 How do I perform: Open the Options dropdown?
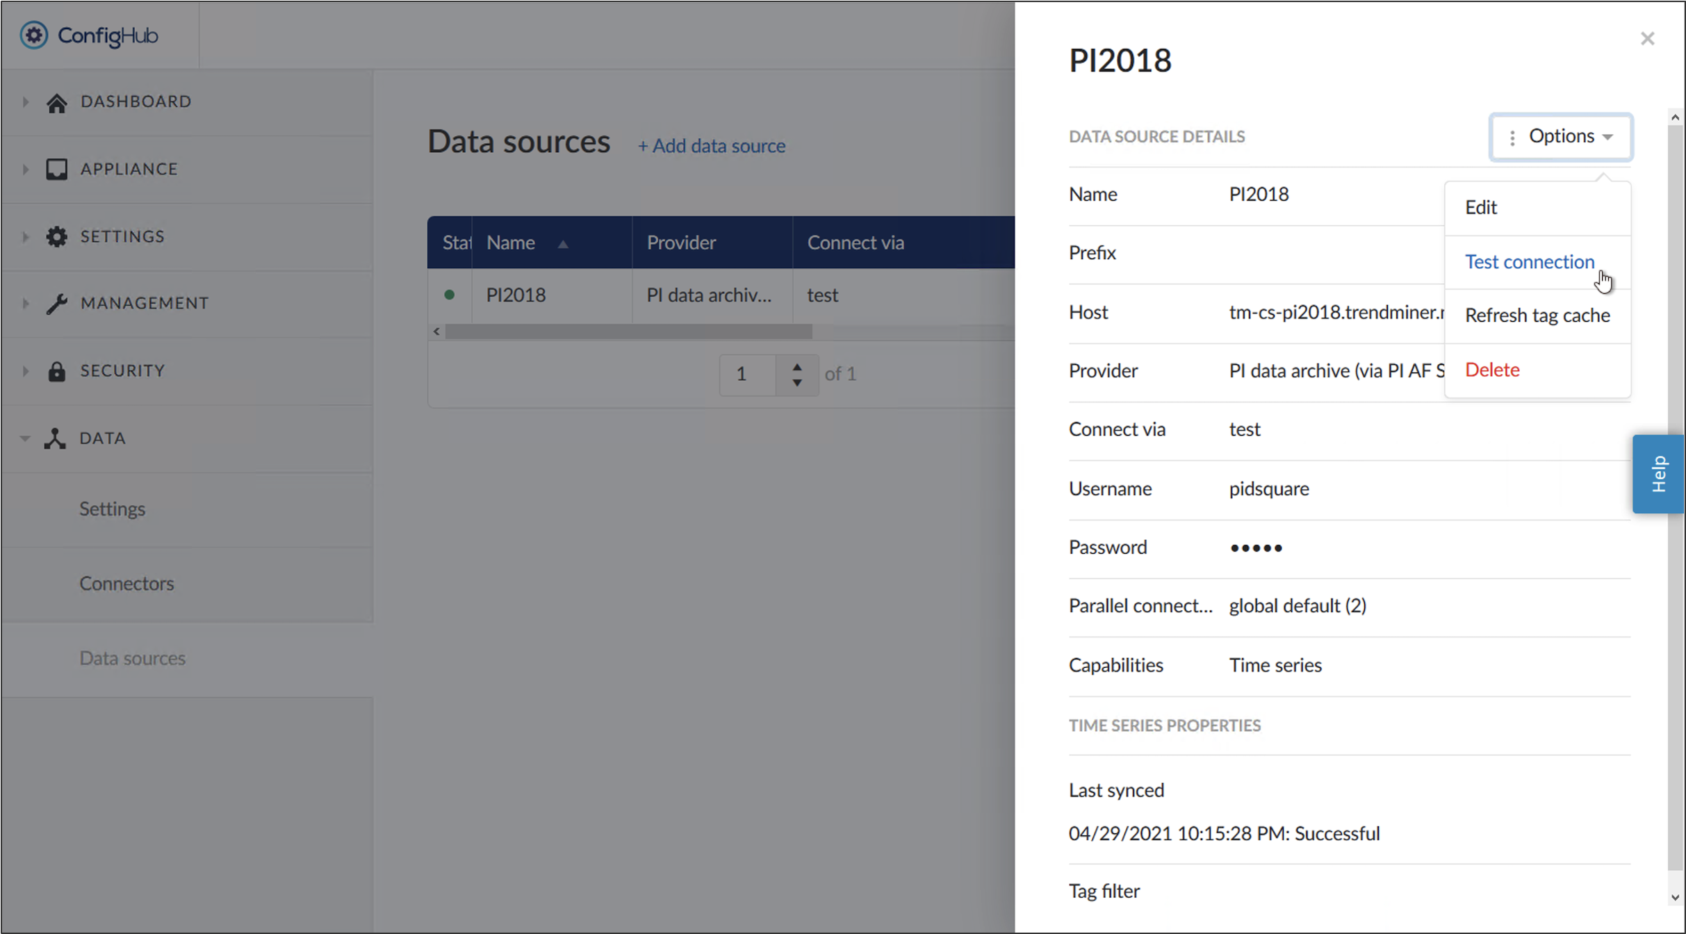(1561, 136)
